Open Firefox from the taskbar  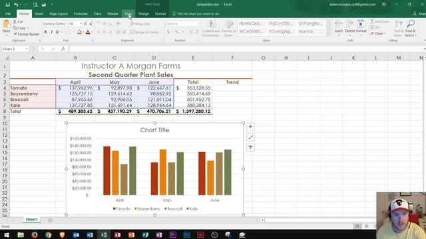click(x=35, y=234)
